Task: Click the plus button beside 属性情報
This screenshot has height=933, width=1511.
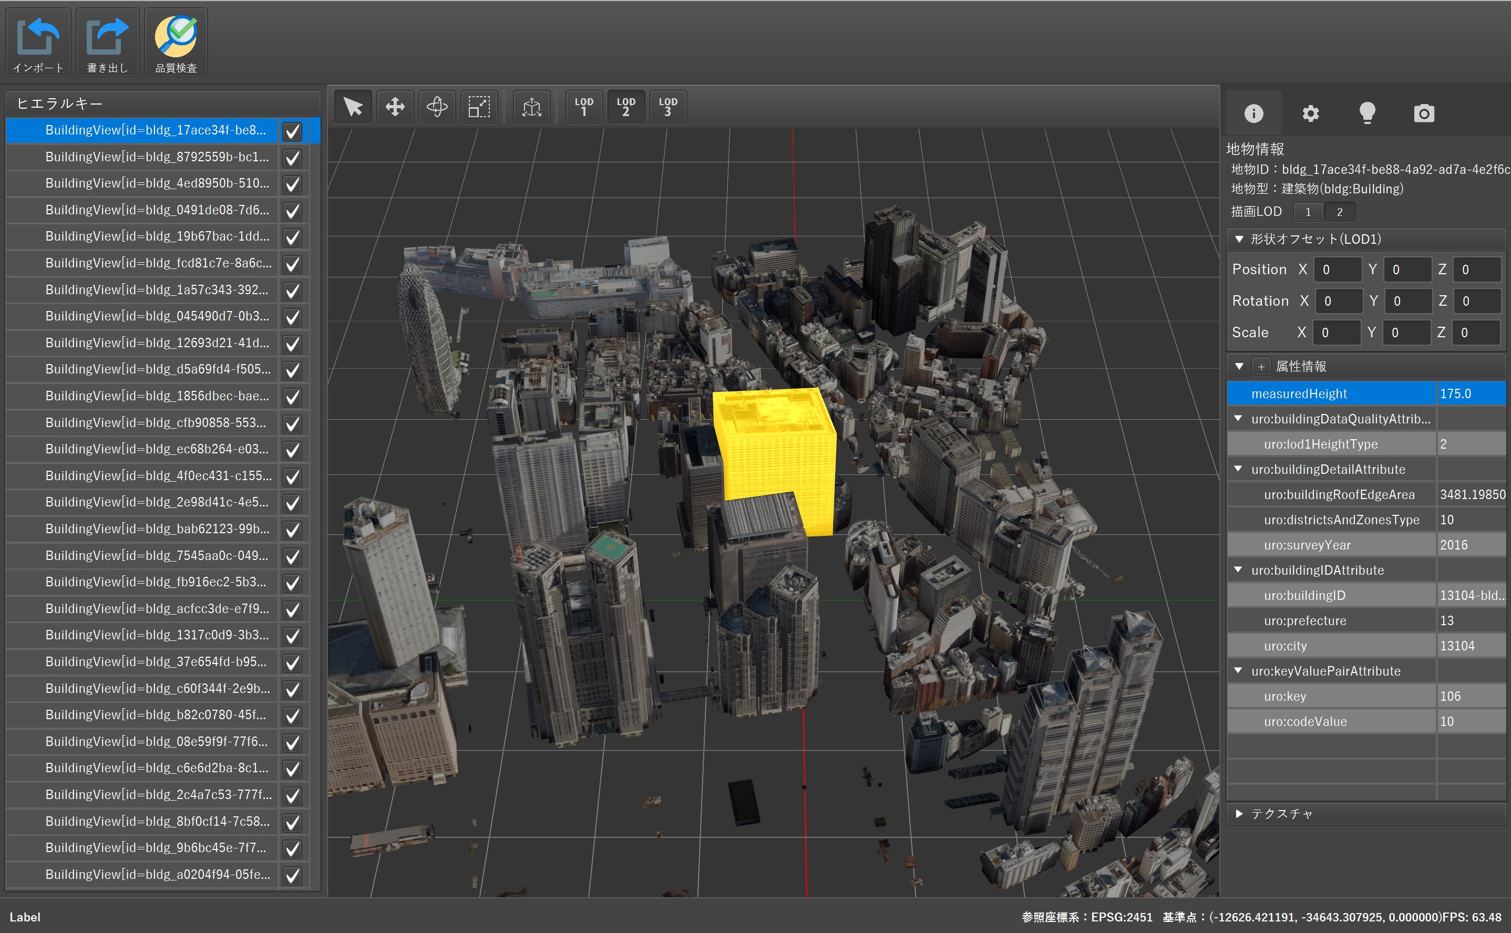Action: pyautogui.click(x=1261, y=367)
